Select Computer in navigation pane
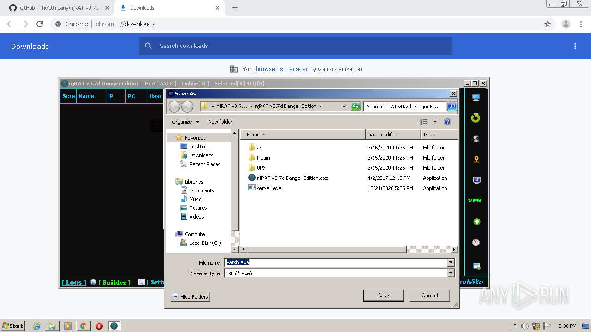Screen dimensions: 591x332 point(195,234)
